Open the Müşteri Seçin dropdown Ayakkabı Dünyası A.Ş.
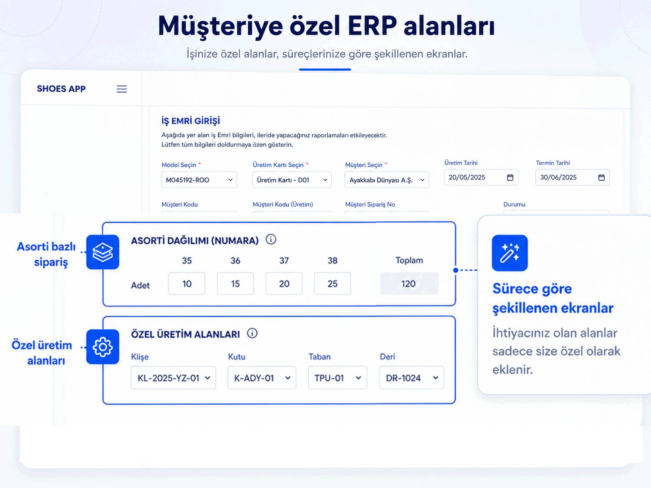The image size is (651, 488). pyautogui.click(x=387, y=180)
